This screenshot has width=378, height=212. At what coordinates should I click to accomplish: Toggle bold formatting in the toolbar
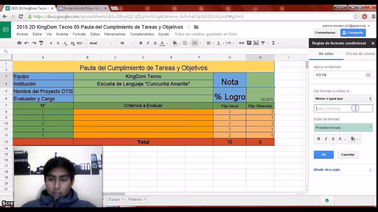[x=141, y=43]
